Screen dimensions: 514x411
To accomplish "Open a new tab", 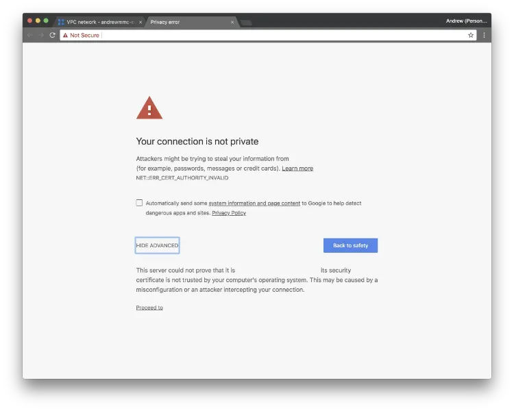I will click(x=246, y=23).
